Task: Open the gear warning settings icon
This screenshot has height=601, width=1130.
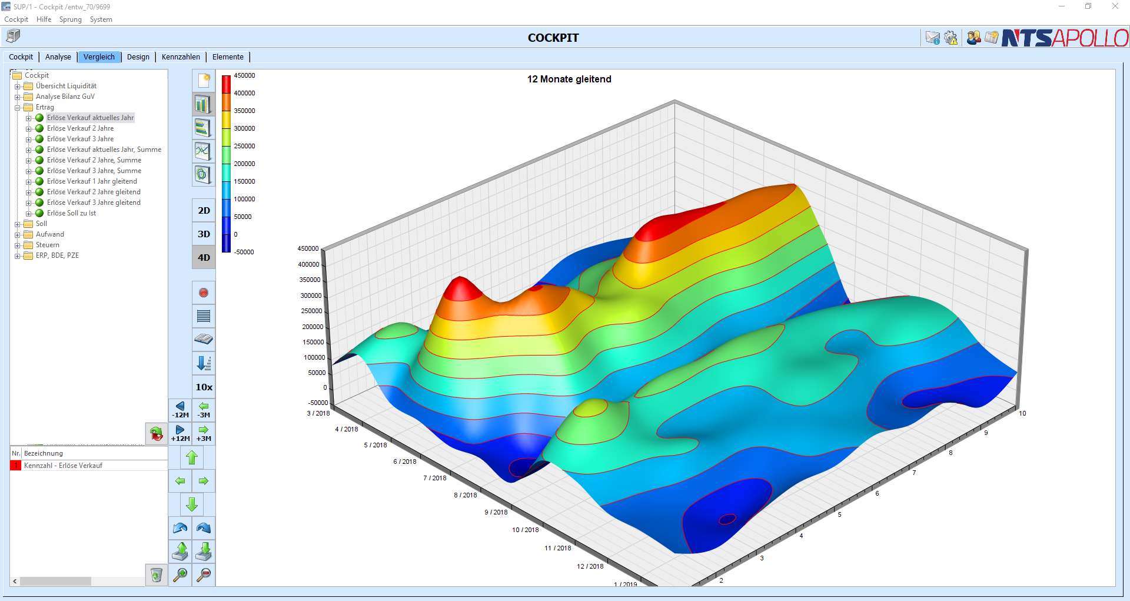Action: coord(951,38)
